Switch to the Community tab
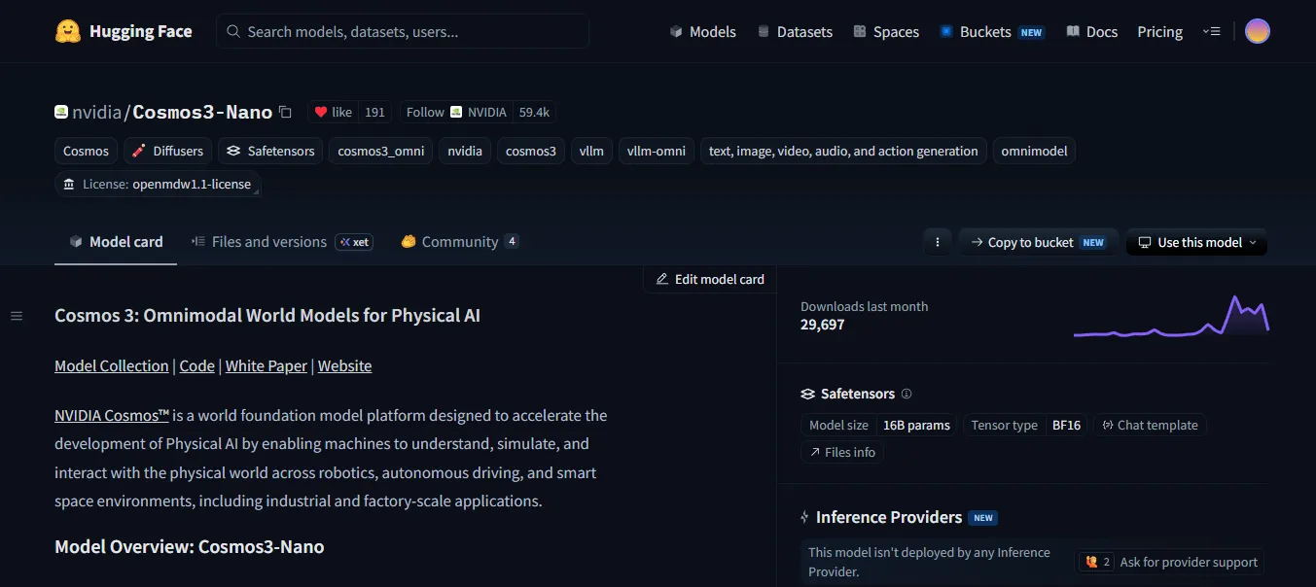The image size is (1316, 587). point(459,242)
